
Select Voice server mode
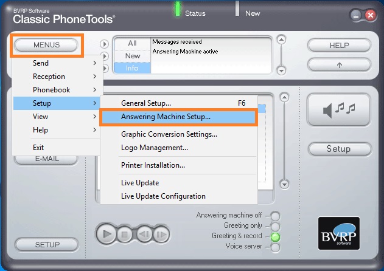[275, 247]
